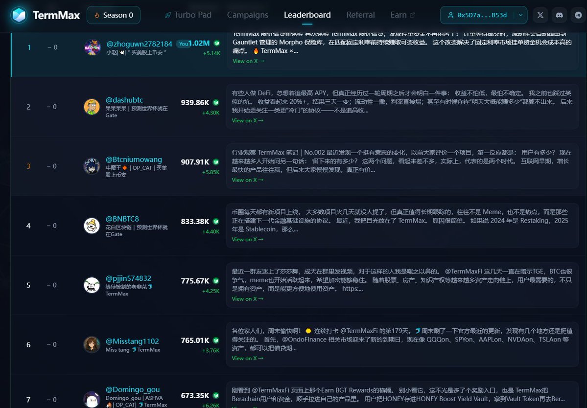Click the external link icon beside Earn
The width and height of the screenshot is (587, 408).
point(413,15)
